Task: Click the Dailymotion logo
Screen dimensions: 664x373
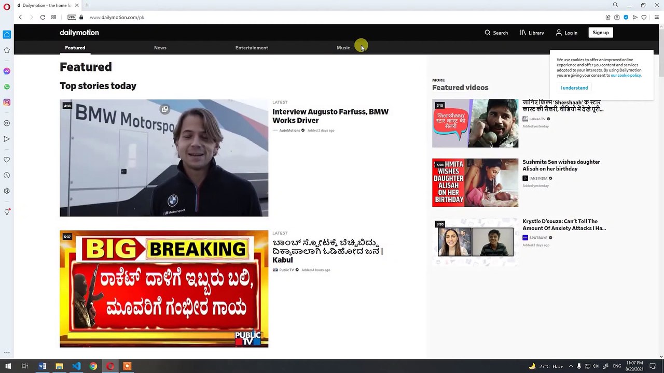Action: [x=79, y=33]
